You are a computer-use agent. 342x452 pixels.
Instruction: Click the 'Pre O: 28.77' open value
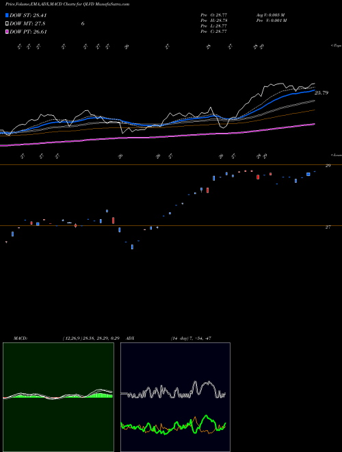pyautogui.click(x=214, y=14)
